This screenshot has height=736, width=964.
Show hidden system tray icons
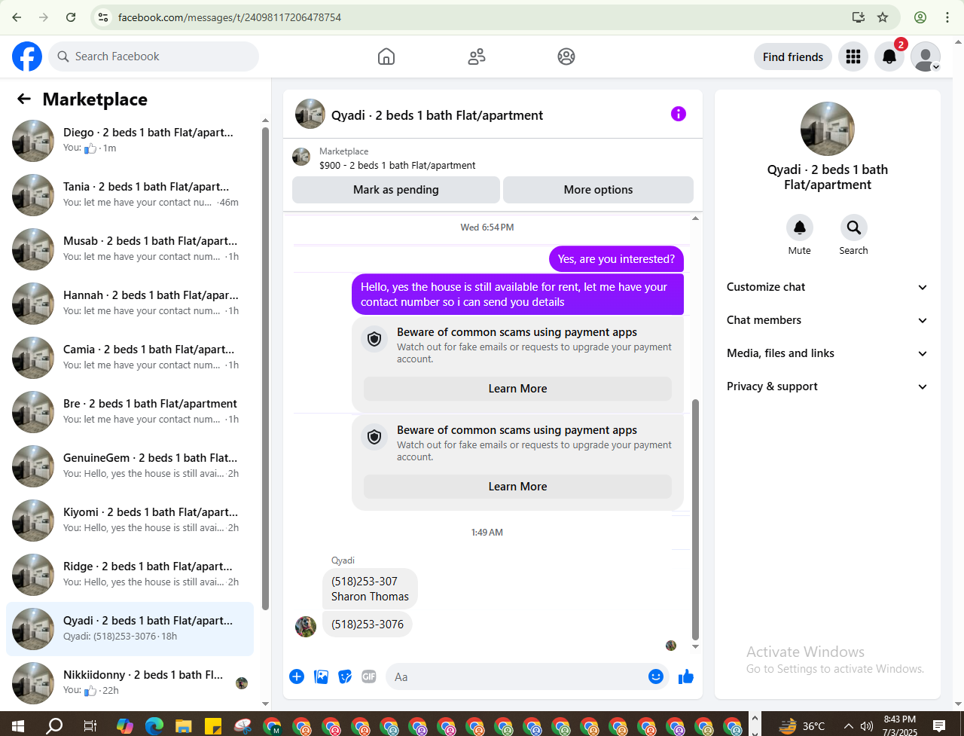point(849,726)
